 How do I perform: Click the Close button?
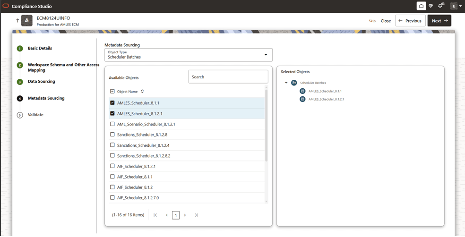coord(386,21)
